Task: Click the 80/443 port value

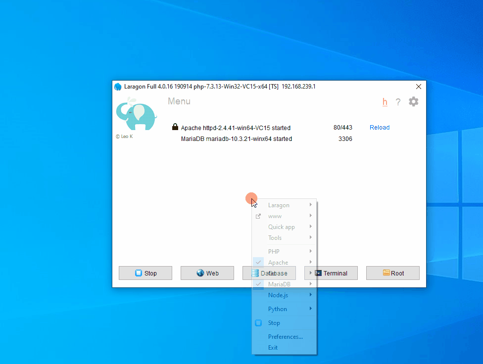Action: pyautogui.click(x=343, y=128)
